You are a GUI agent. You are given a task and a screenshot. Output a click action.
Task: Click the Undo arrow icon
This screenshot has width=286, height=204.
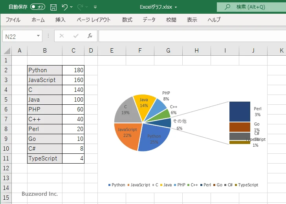point(64,7)
